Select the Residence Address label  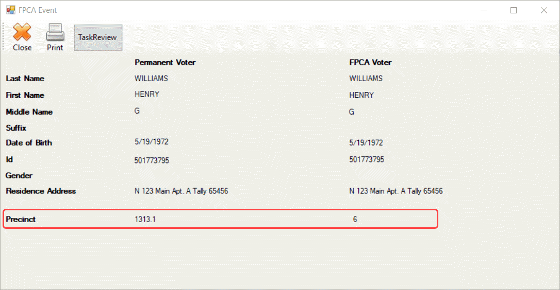(x=41, y=191)
